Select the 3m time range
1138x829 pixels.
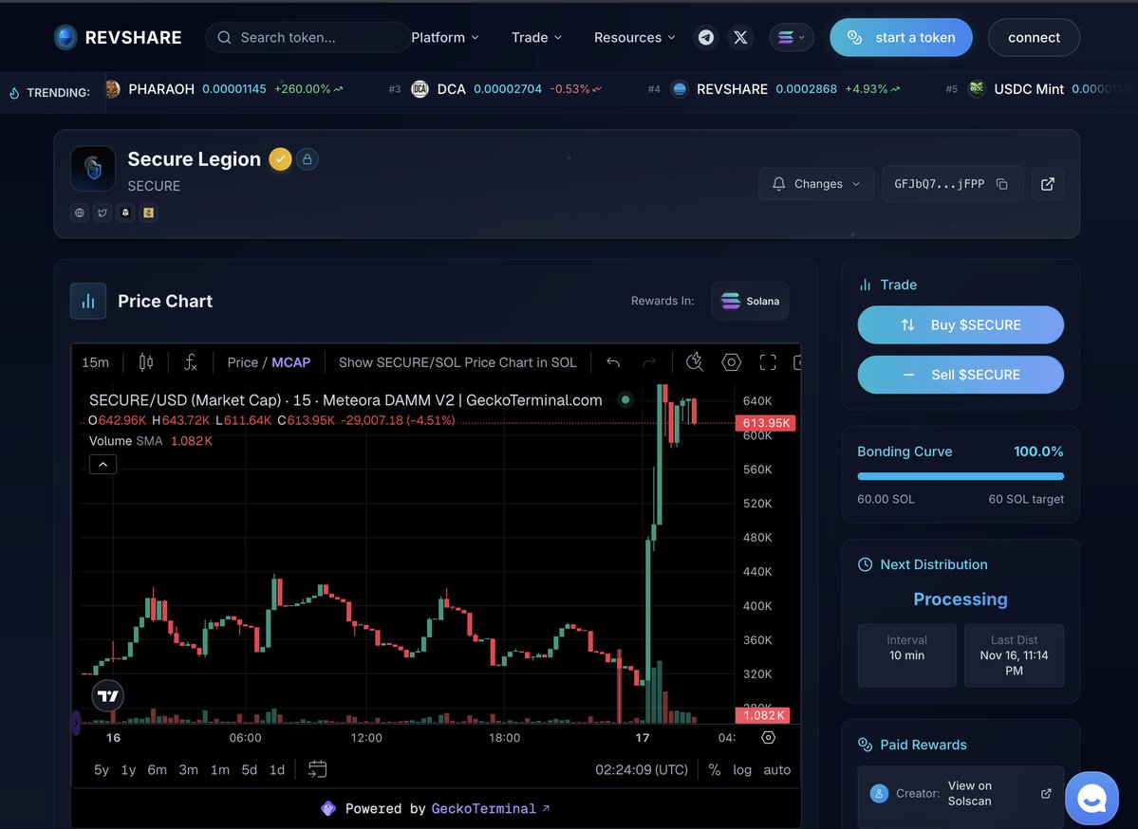pyautogui.click(x=188, y=769)
